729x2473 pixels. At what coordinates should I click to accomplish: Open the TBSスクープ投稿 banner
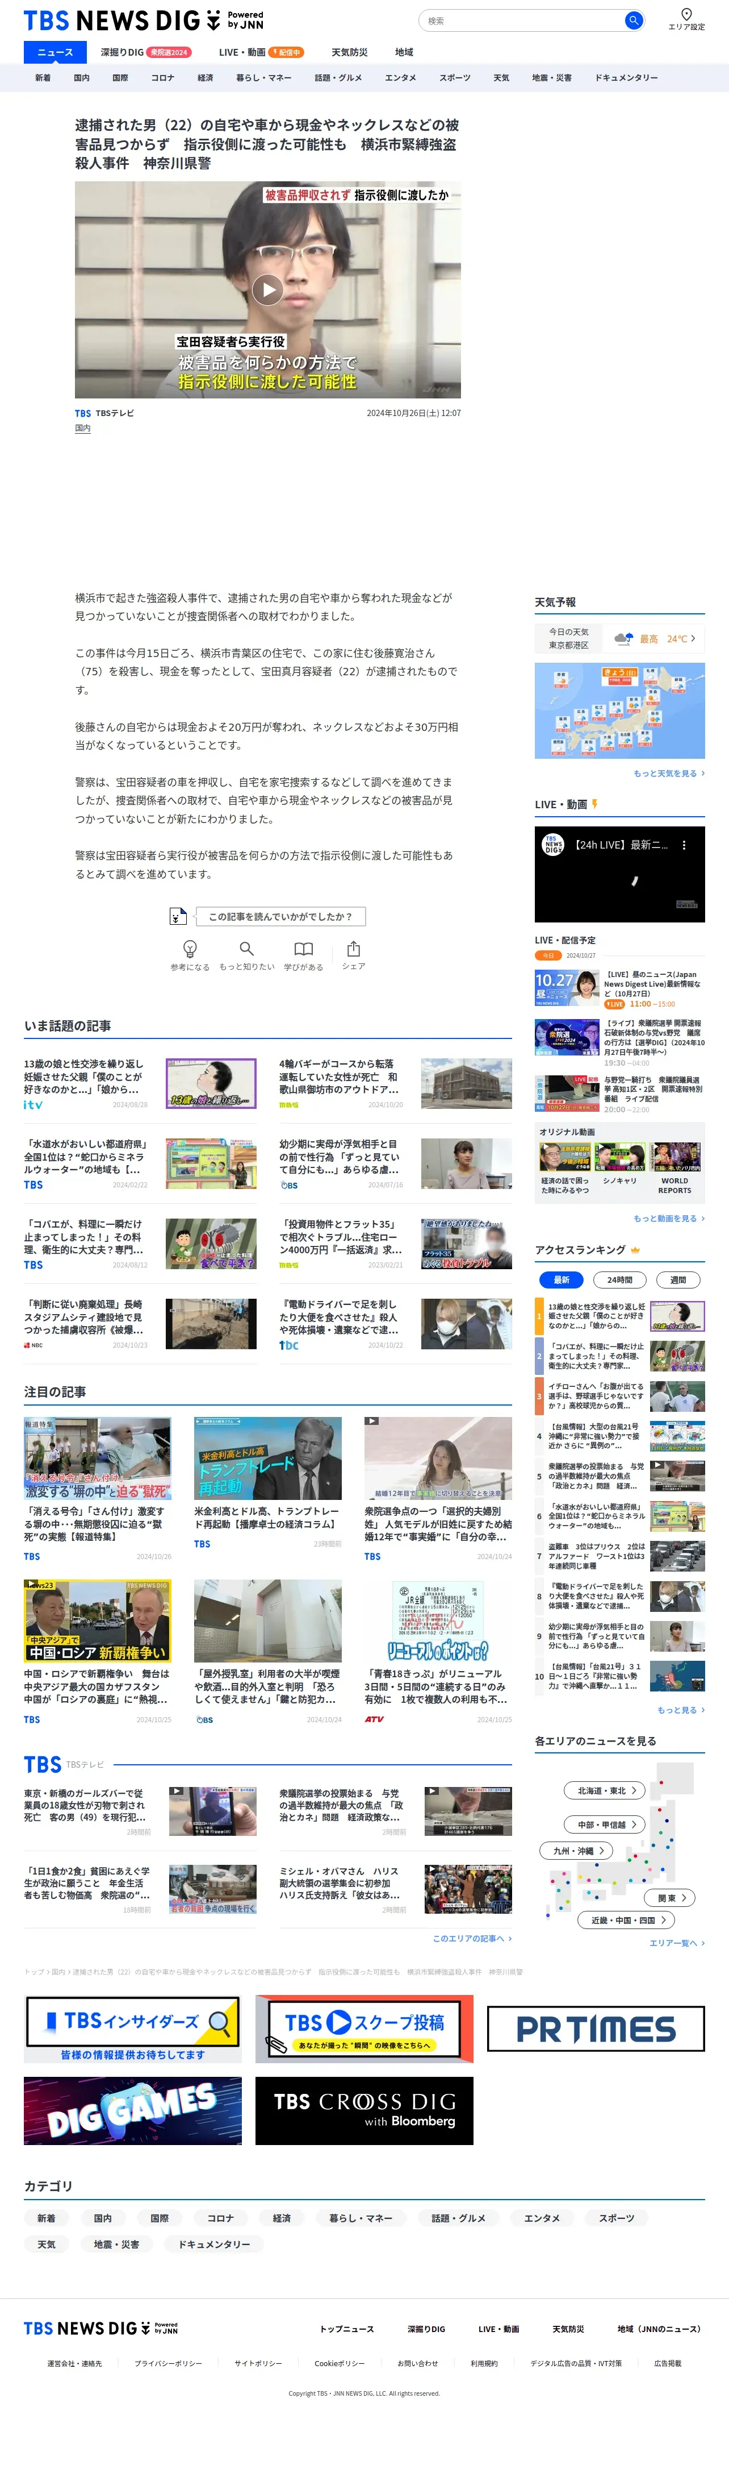click(x=364, y=2029)
